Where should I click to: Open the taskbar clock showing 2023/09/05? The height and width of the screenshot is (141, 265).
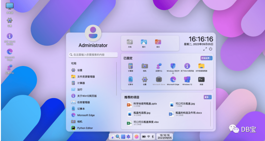point(164,136)
